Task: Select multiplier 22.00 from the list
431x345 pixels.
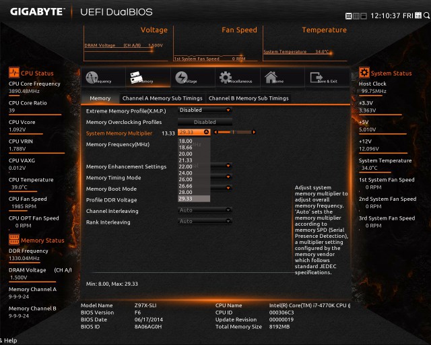Action: pyautogui.click(x=194, y=166)
